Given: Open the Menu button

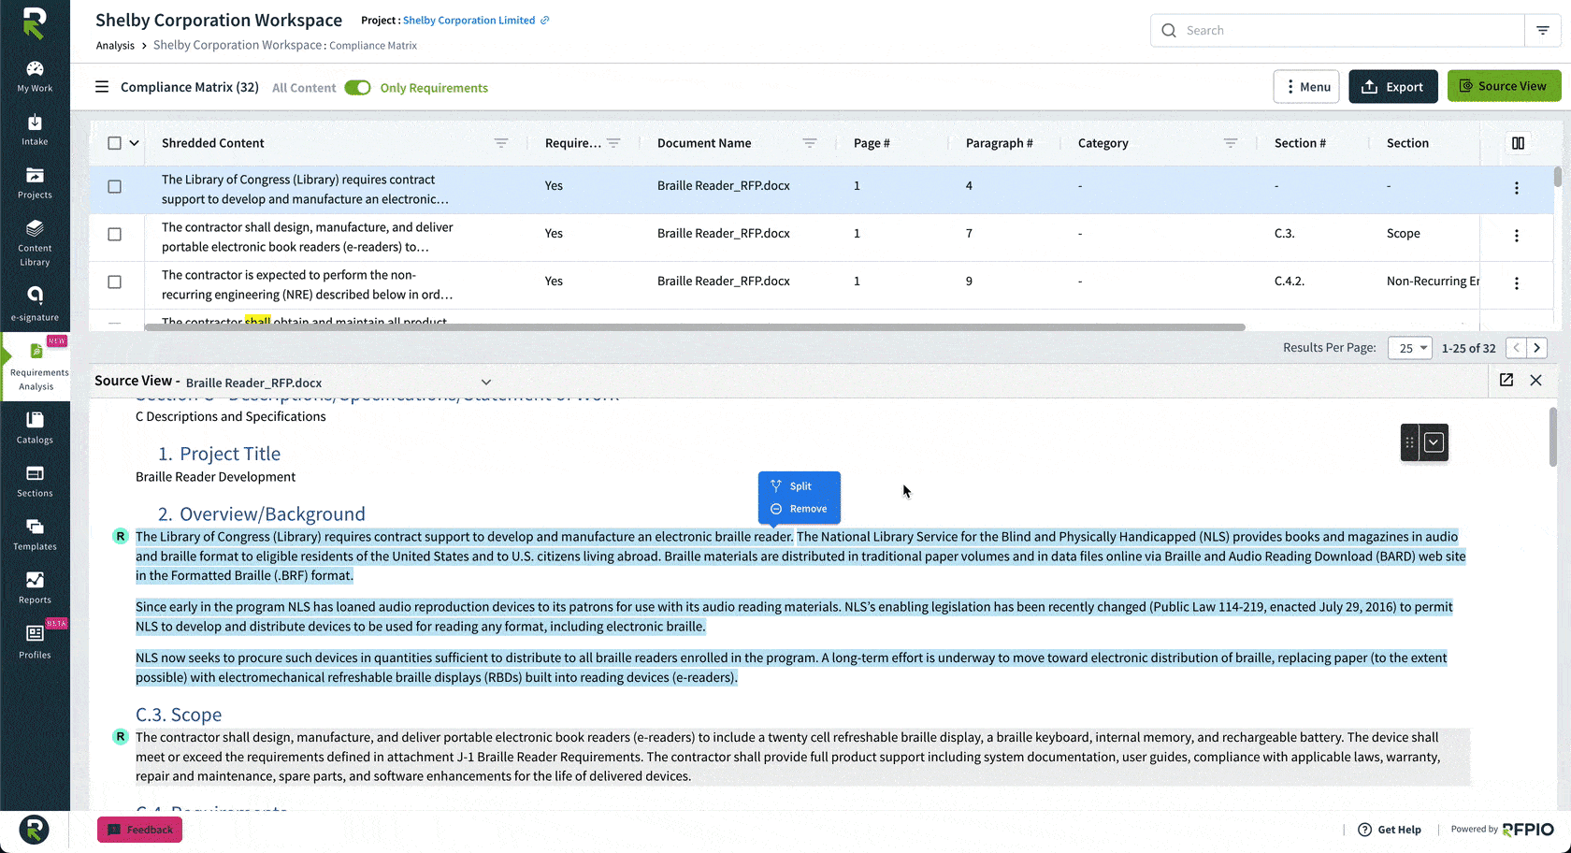Looking at the screenshot, I should [1306, 87].
